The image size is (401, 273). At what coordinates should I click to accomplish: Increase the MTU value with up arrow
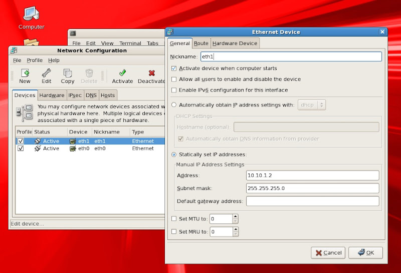pos(235,216)
